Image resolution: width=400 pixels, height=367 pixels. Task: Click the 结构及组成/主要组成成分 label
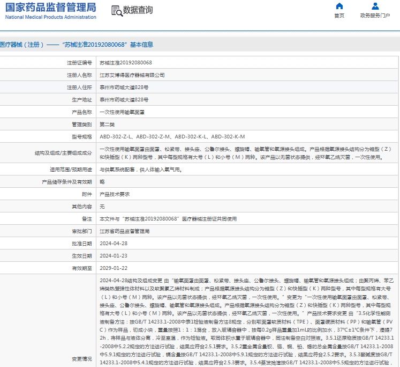[63, 153]
